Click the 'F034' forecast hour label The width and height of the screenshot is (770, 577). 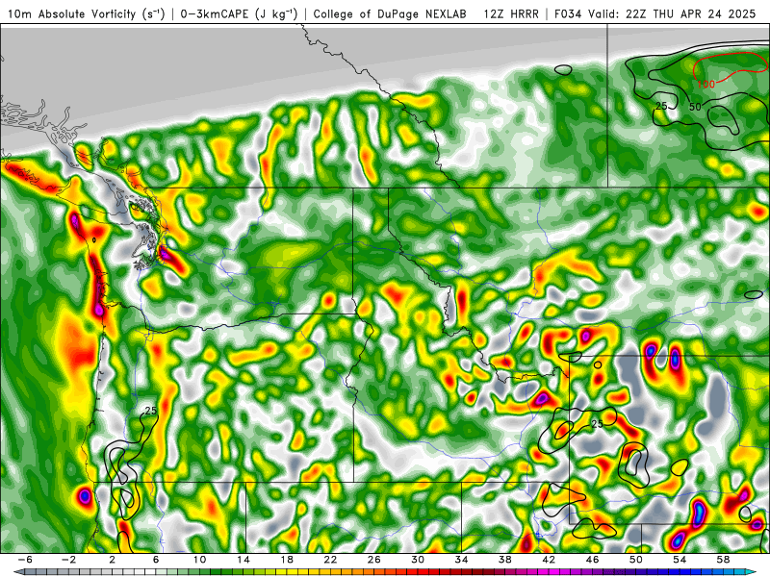[x=568, y=14]
